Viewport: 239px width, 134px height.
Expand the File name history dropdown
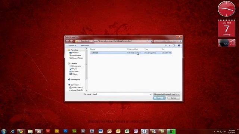150,94
